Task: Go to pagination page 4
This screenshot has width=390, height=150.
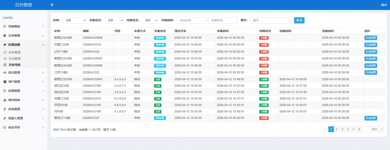Action: pyautogui.click(x=348, y=129)
